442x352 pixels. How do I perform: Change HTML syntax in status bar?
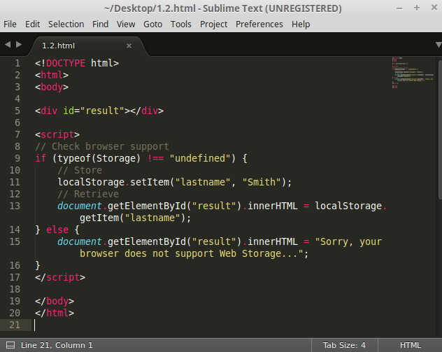(410, 345)
